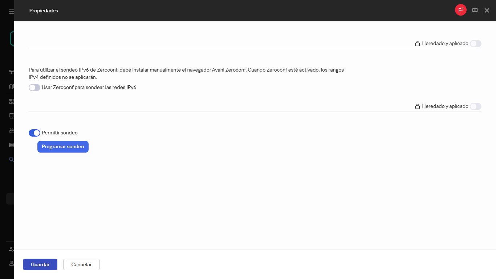Open the help book icon
This screenshot has height=279, width=496.
475,11
